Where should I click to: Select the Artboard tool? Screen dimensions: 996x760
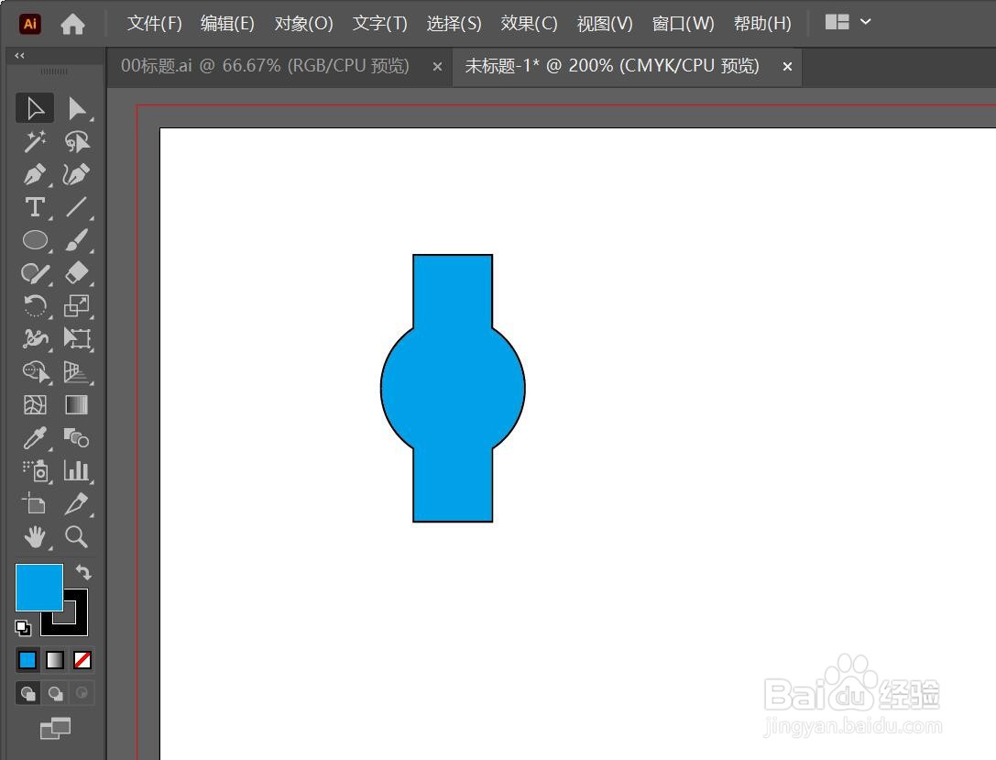coord(35,504)
